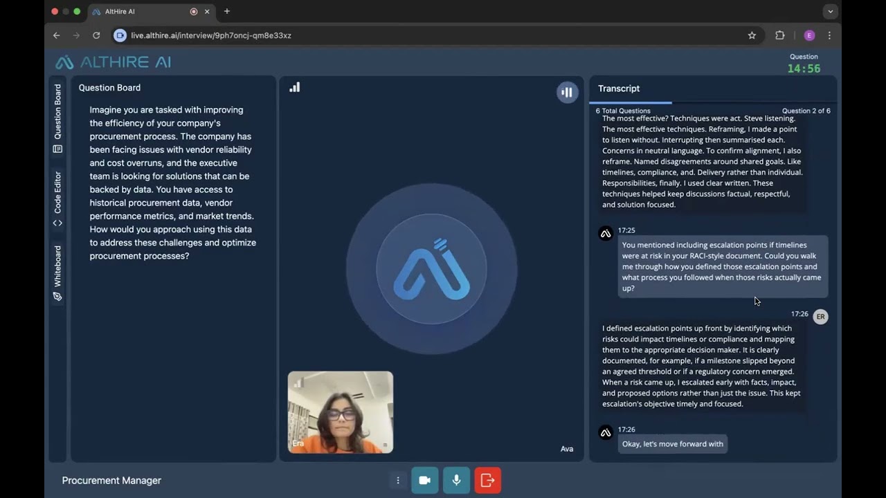
Task: Go back in browser history
Action: (57, 35)
